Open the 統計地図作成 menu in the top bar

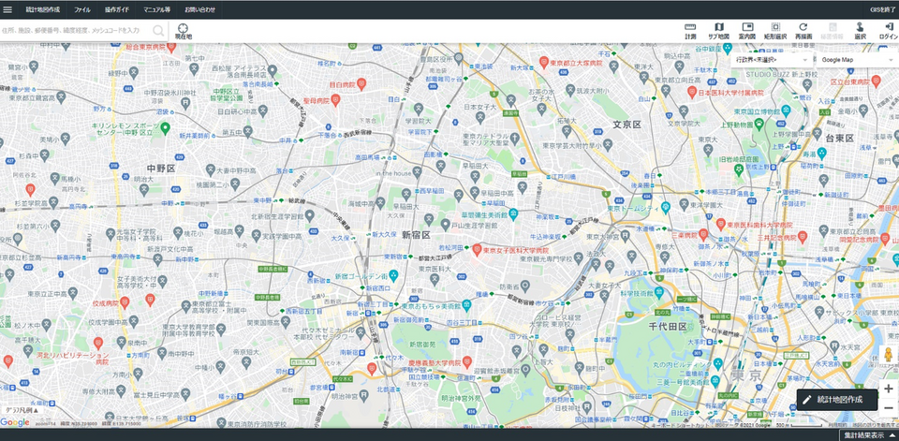click(42, 9)
